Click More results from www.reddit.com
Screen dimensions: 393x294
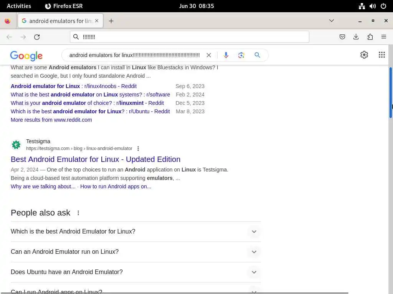[x=51, y=120]
